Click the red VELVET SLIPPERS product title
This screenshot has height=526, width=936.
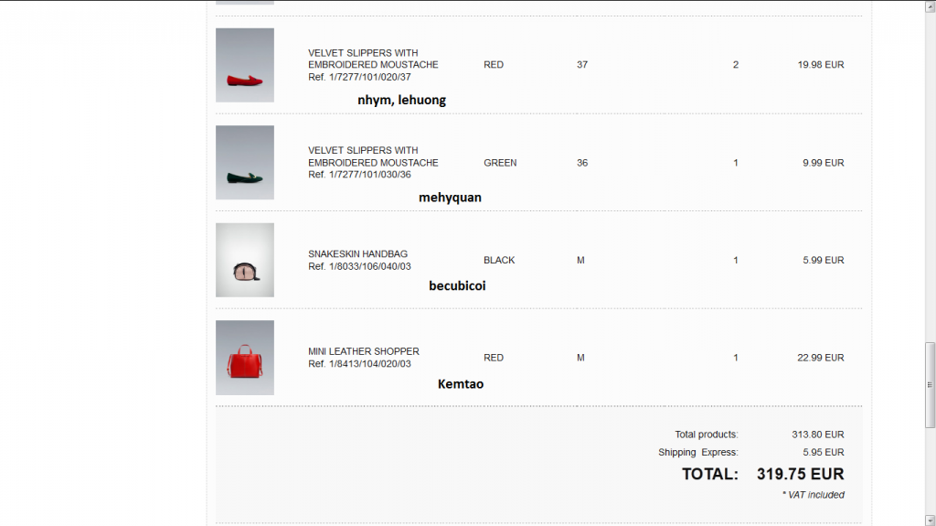(x=373, y=59)
